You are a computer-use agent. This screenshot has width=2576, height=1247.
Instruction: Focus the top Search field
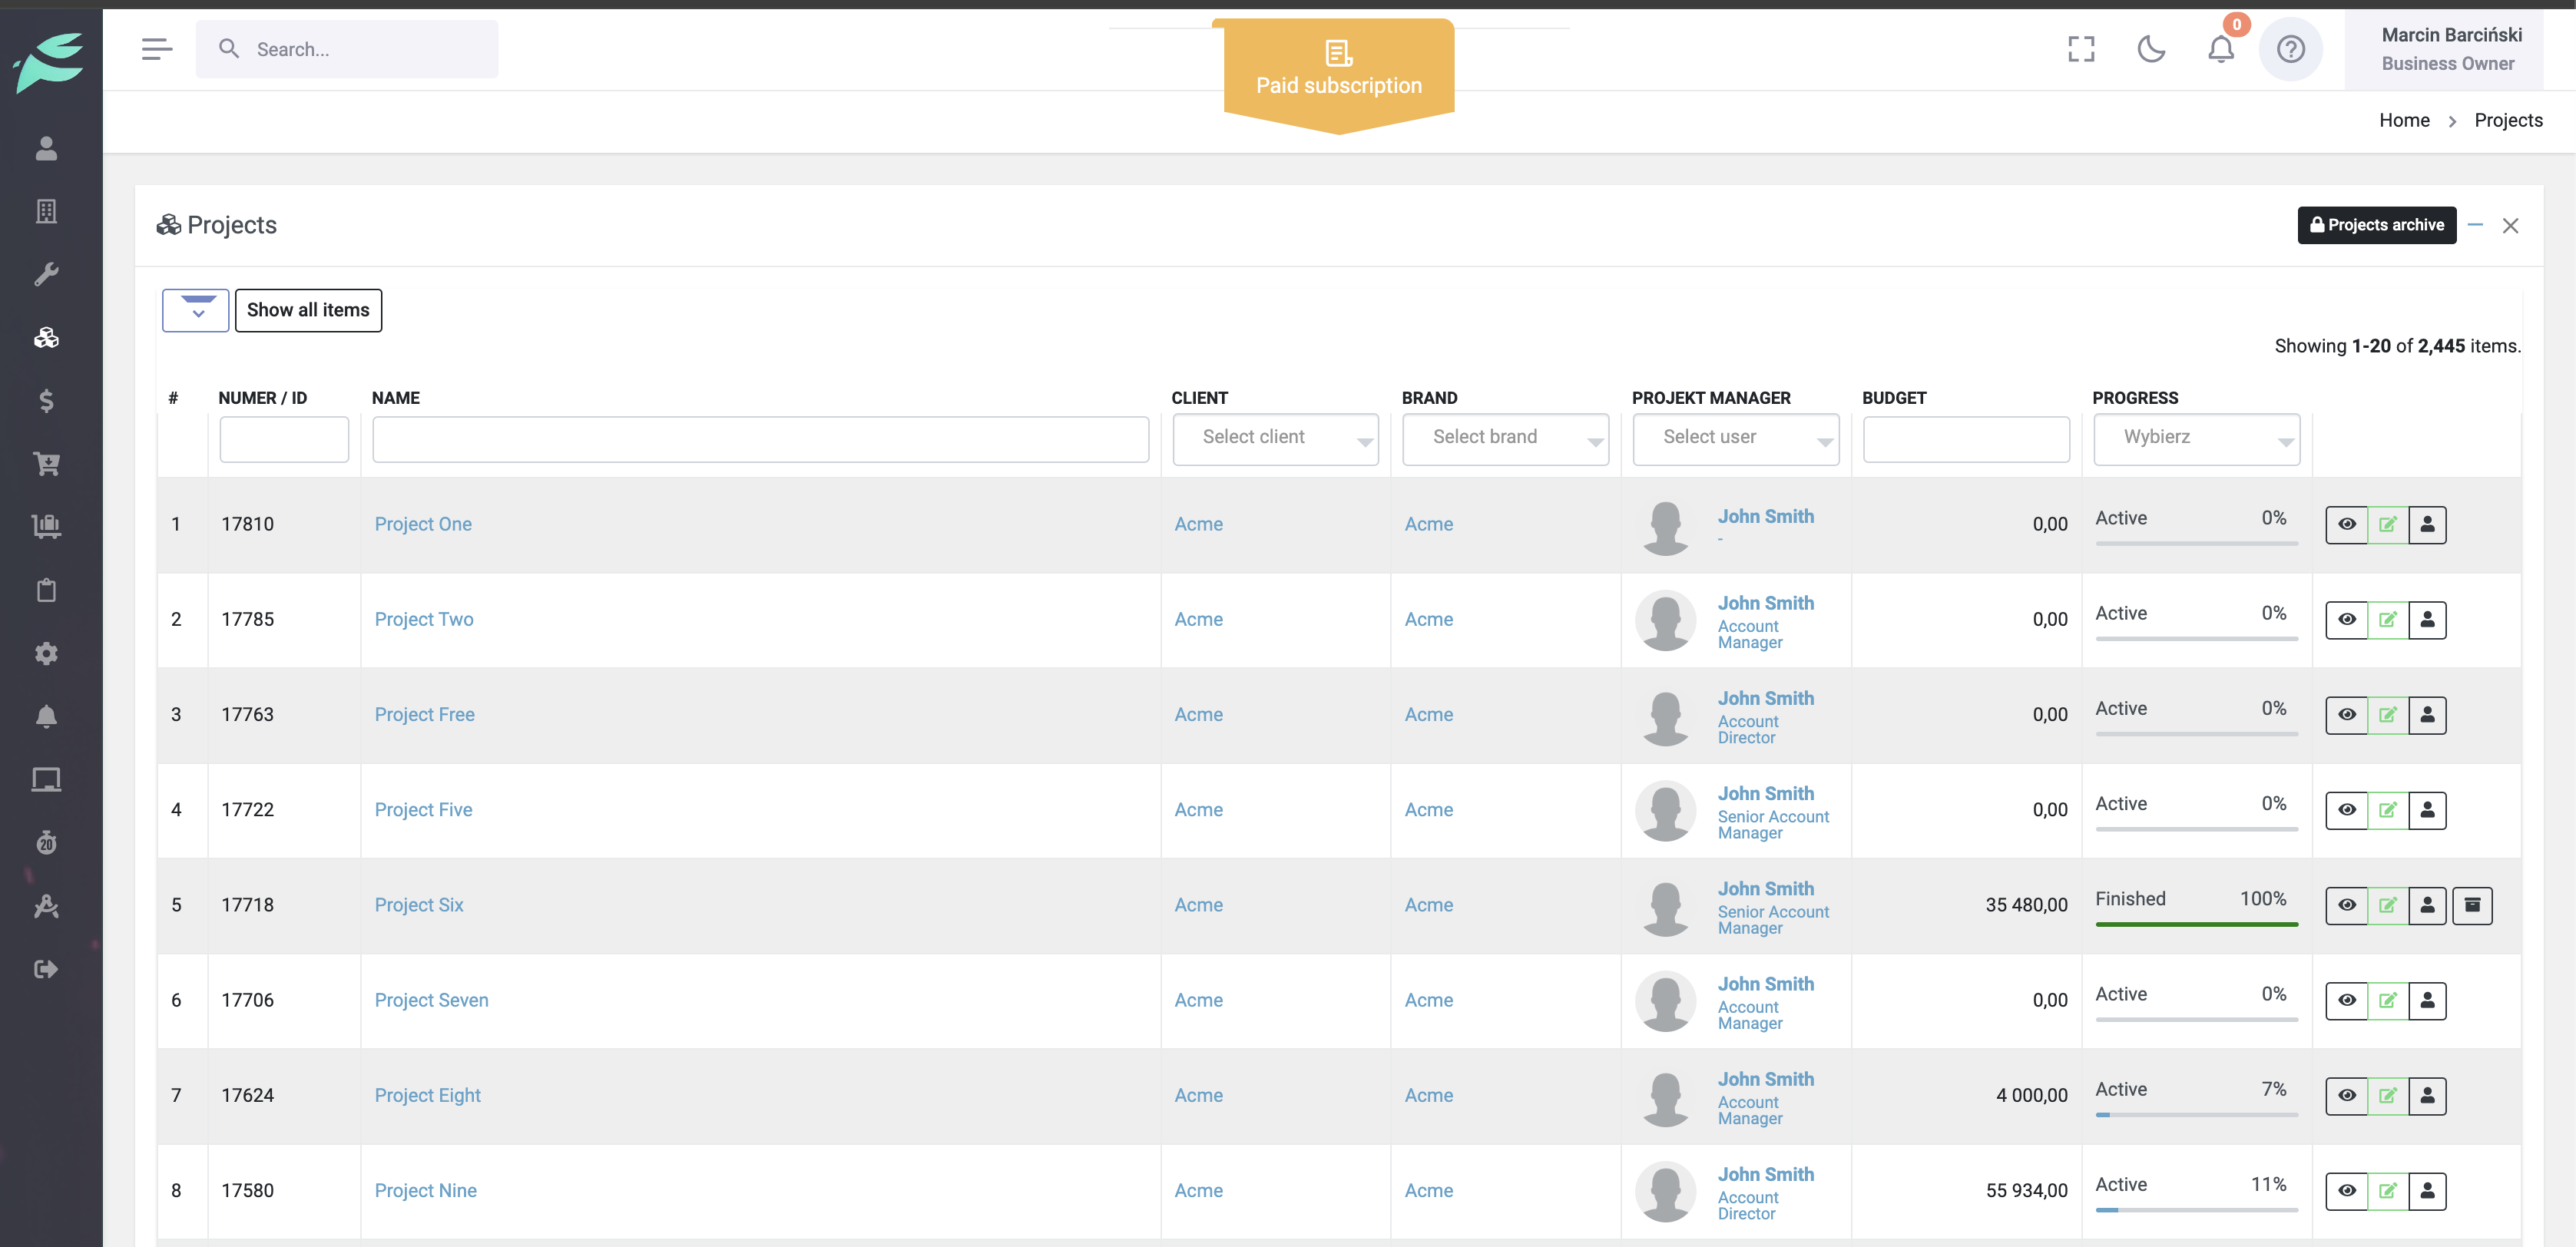347,49
